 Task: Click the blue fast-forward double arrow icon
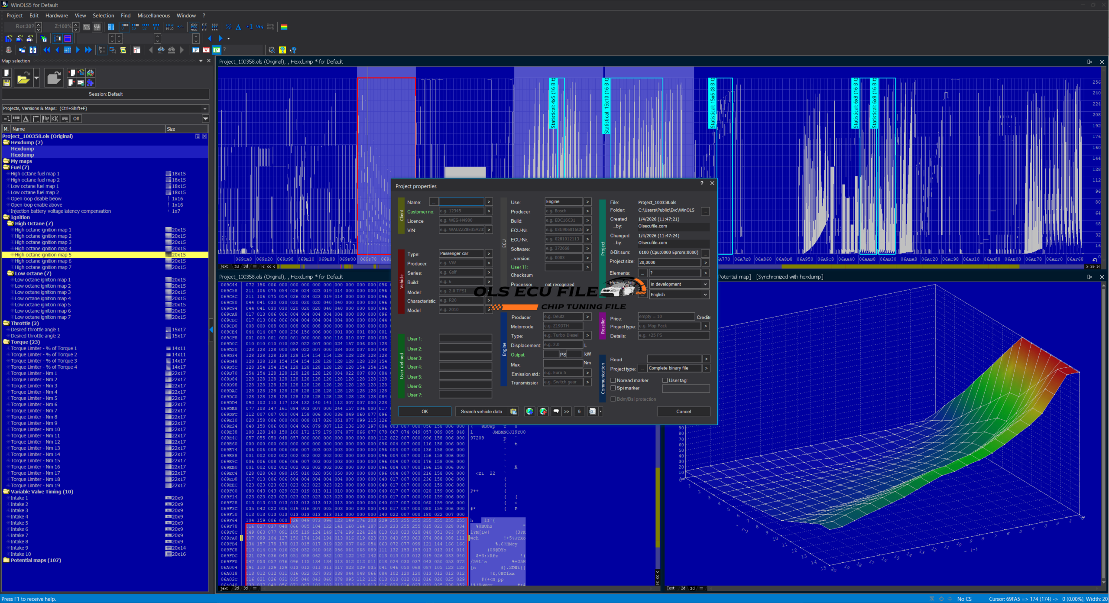88,50
